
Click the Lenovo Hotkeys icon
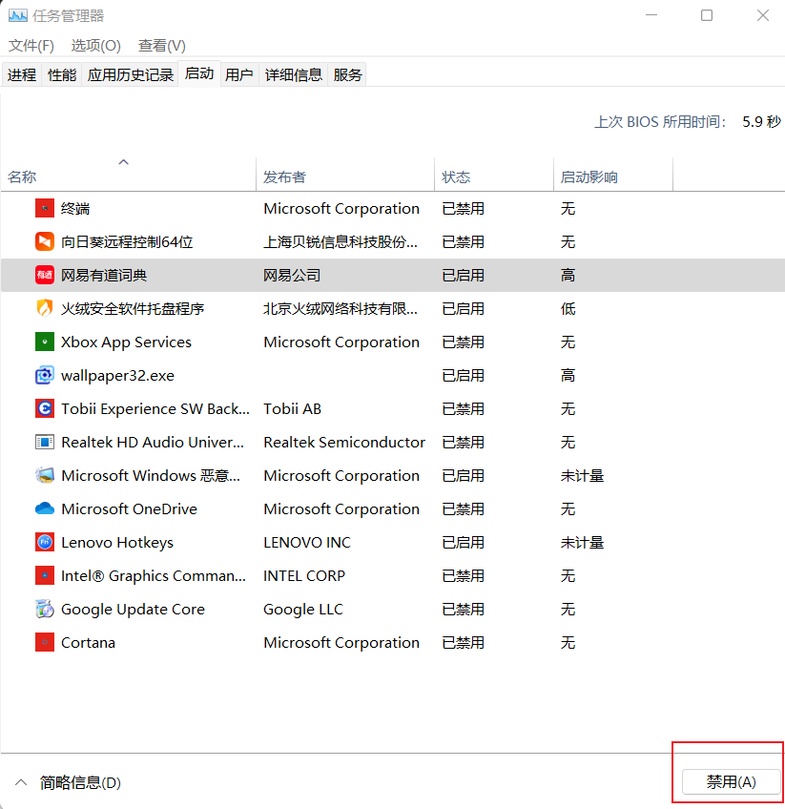tap(45, 542)
